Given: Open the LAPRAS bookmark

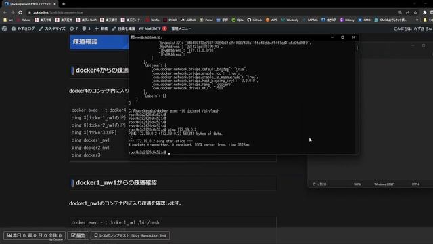Looking at the screenshot, I should (310, 20).
